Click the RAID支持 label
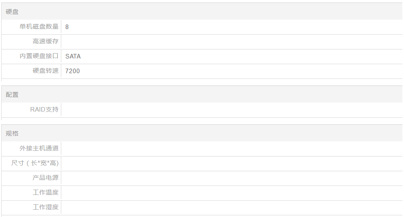This screenshot has width=404, height=217. [44, 109]
